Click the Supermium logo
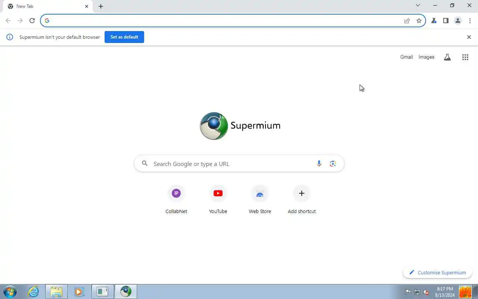The width and height of the screenshot is (478, 299). [x=240, y=126]
